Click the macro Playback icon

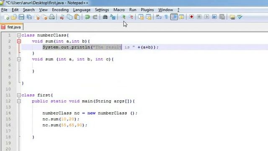206,17
